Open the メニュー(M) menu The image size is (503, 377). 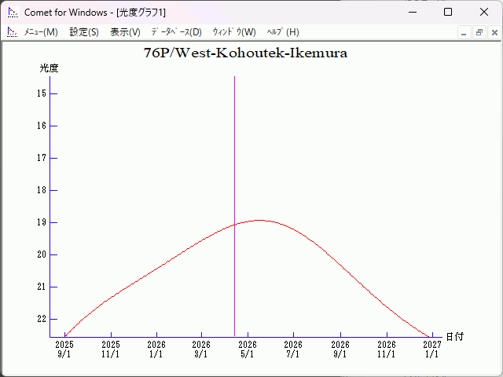41,32
